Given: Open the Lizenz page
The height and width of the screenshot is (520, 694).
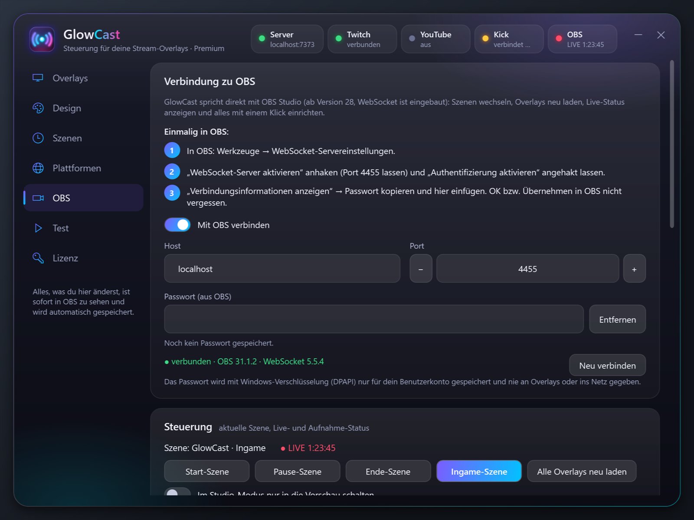Looking at the screenshot, I should pyautogui.click(x=83, y=258).
